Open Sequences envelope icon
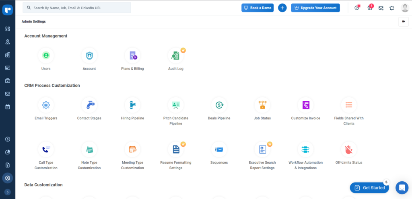This screenshot has height=199, width=412. [219, 150]
